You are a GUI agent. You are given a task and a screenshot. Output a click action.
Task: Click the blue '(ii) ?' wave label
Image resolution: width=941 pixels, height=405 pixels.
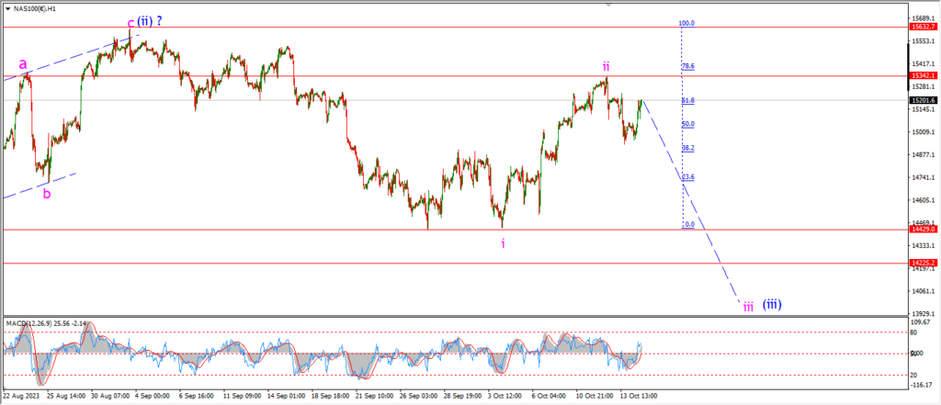tap(150, 21)
